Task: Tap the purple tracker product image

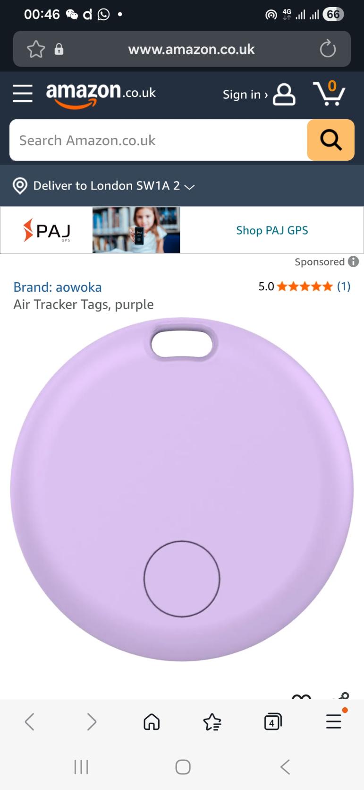Action: [x=182, y=489]
